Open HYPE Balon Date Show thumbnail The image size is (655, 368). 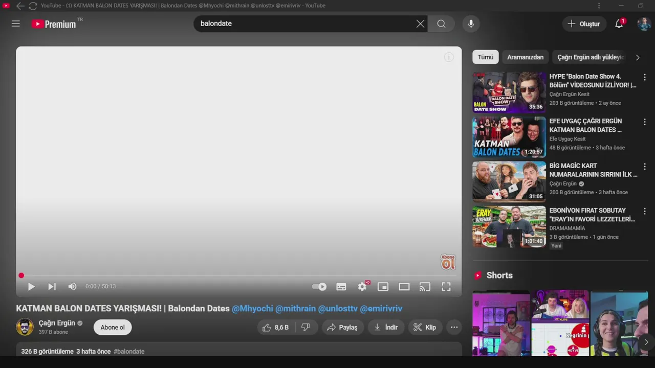[509, 93]
